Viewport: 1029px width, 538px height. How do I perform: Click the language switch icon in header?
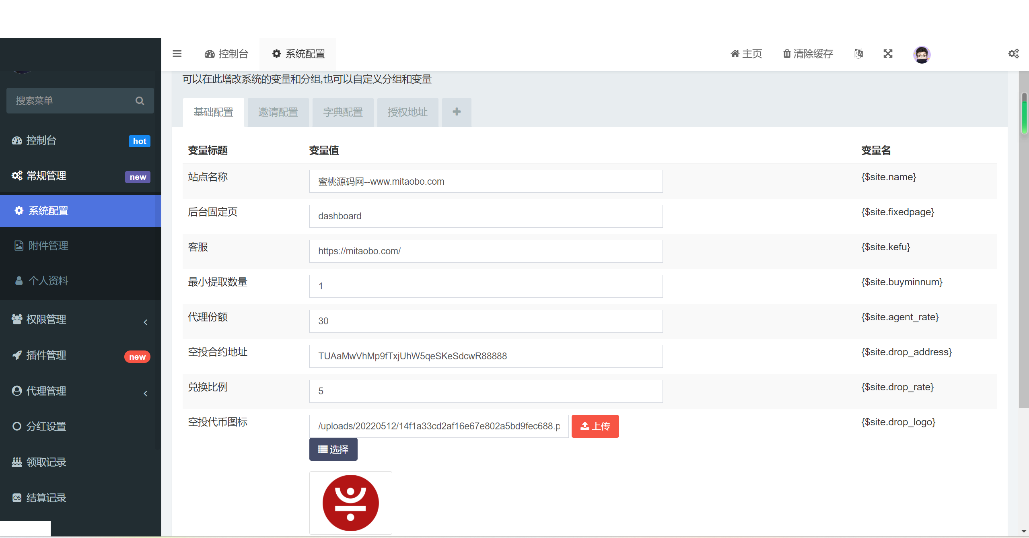(x=858, y=54)
